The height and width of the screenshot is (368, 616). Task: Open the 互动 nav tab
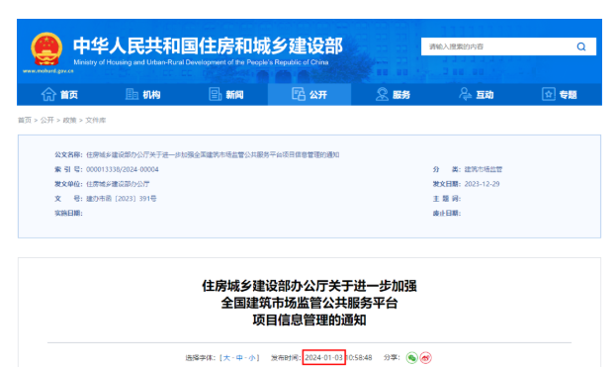click(477, 94)
